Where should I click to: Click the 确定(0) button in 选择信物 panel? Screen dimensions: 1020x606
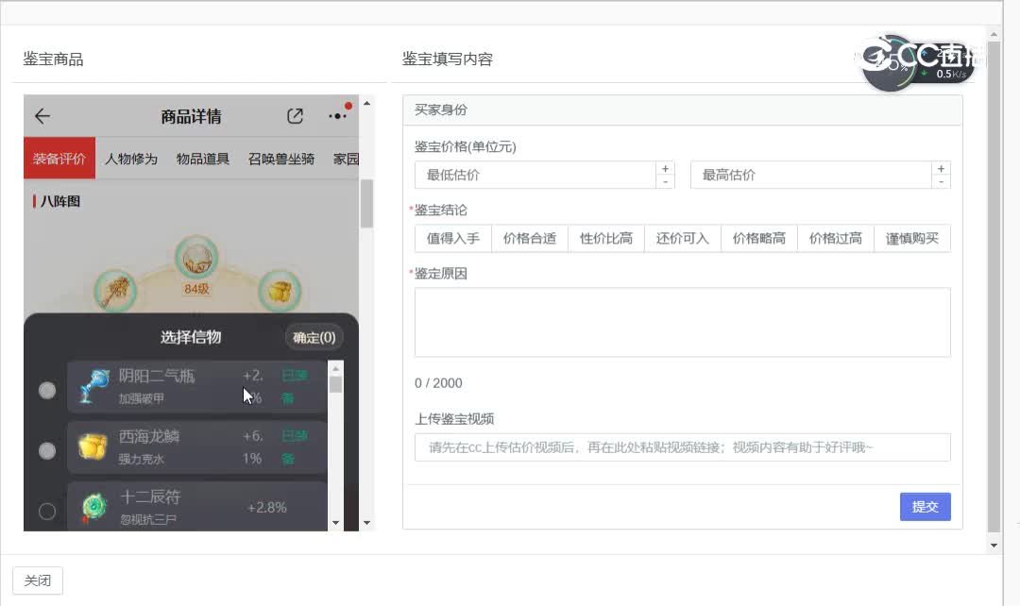[314, 337]
